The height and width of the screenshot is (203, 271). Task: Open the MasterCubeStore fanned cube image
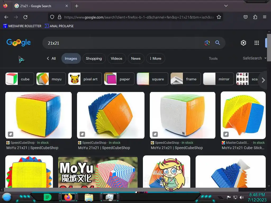[x=243, y=115]
